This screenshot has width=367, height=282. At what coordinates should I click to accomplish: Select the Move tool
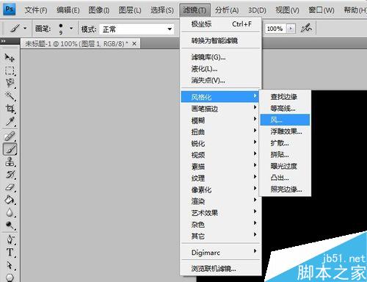tap(10, 58)
